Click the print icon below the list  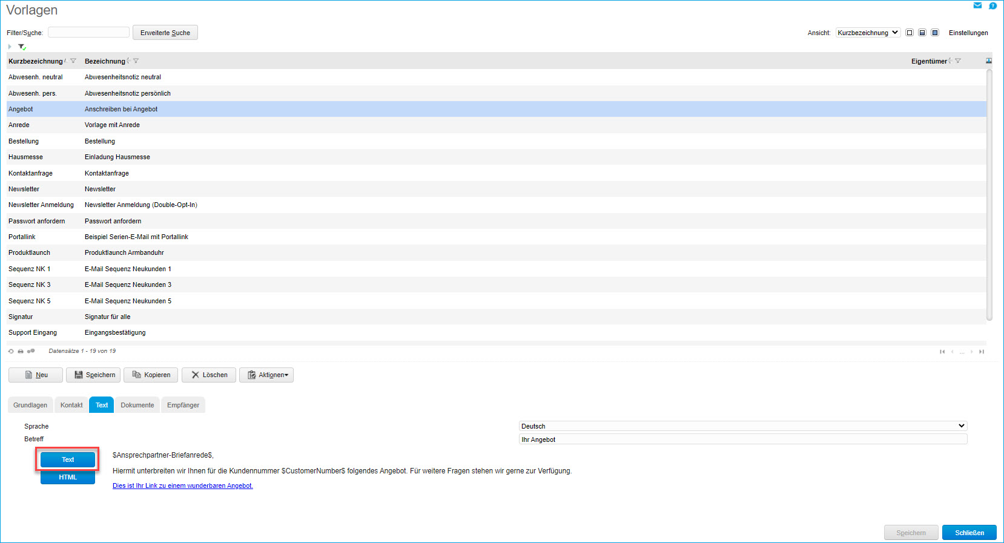pos(21,351)
